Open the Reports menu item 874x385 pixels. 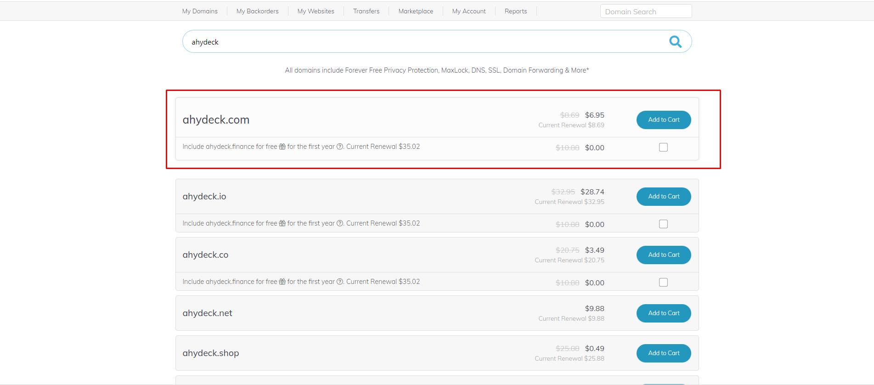point(515,11)
